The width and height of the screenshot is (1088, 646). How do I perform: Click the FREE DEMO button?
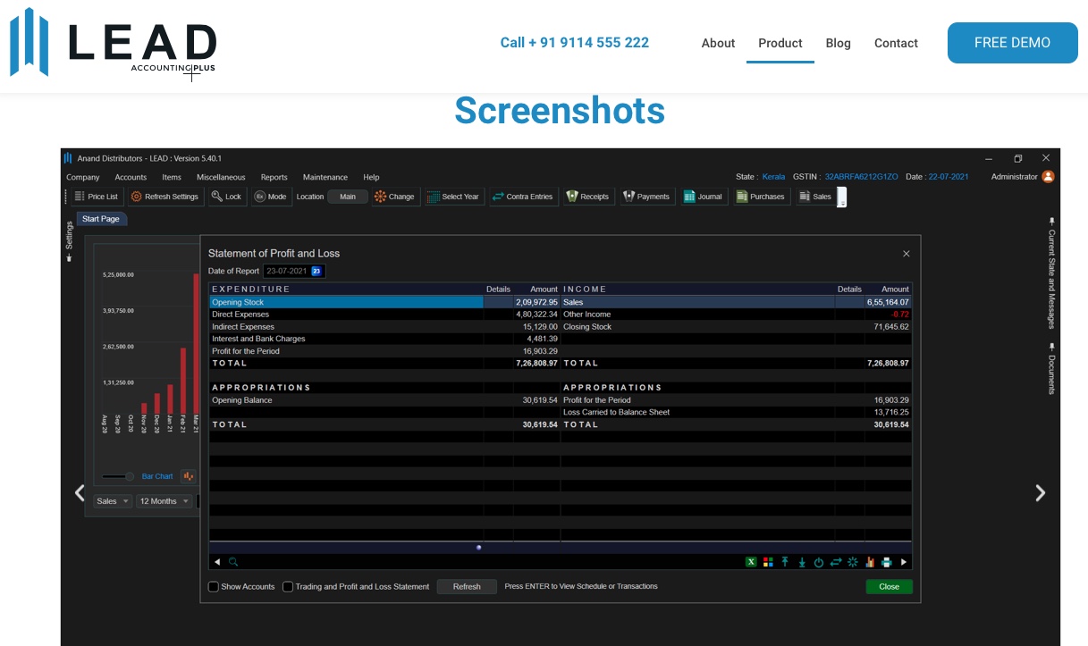click(1012, 43)
